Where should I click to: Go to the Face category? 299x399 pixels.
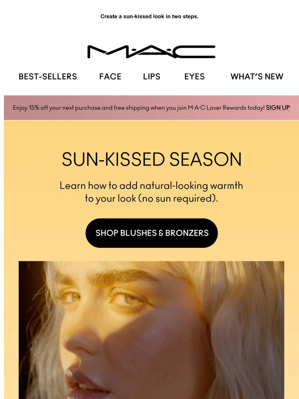tap(110, 76)
